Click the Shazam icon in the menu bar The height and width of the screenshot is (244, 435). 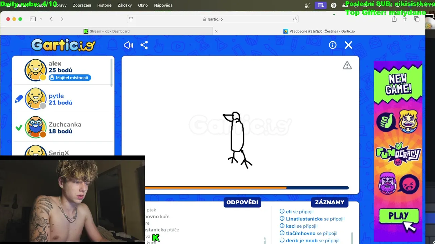(334, 5)
